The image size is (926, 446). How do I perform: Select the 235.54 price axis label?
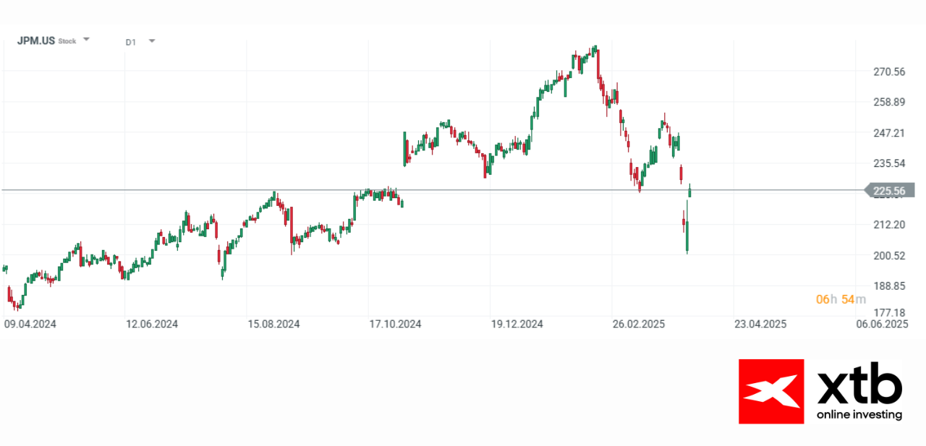pos(889,163)
